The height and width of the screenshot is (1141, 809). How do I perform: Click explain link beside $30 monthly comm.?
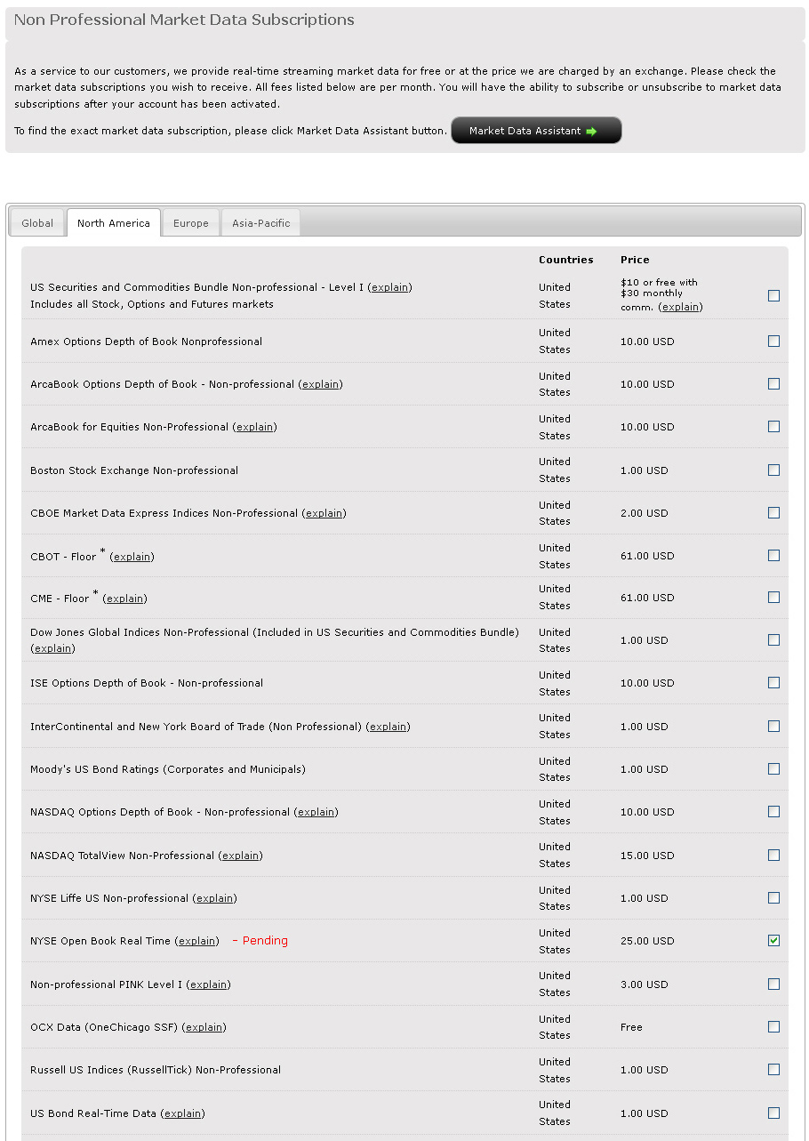[680, 307]
